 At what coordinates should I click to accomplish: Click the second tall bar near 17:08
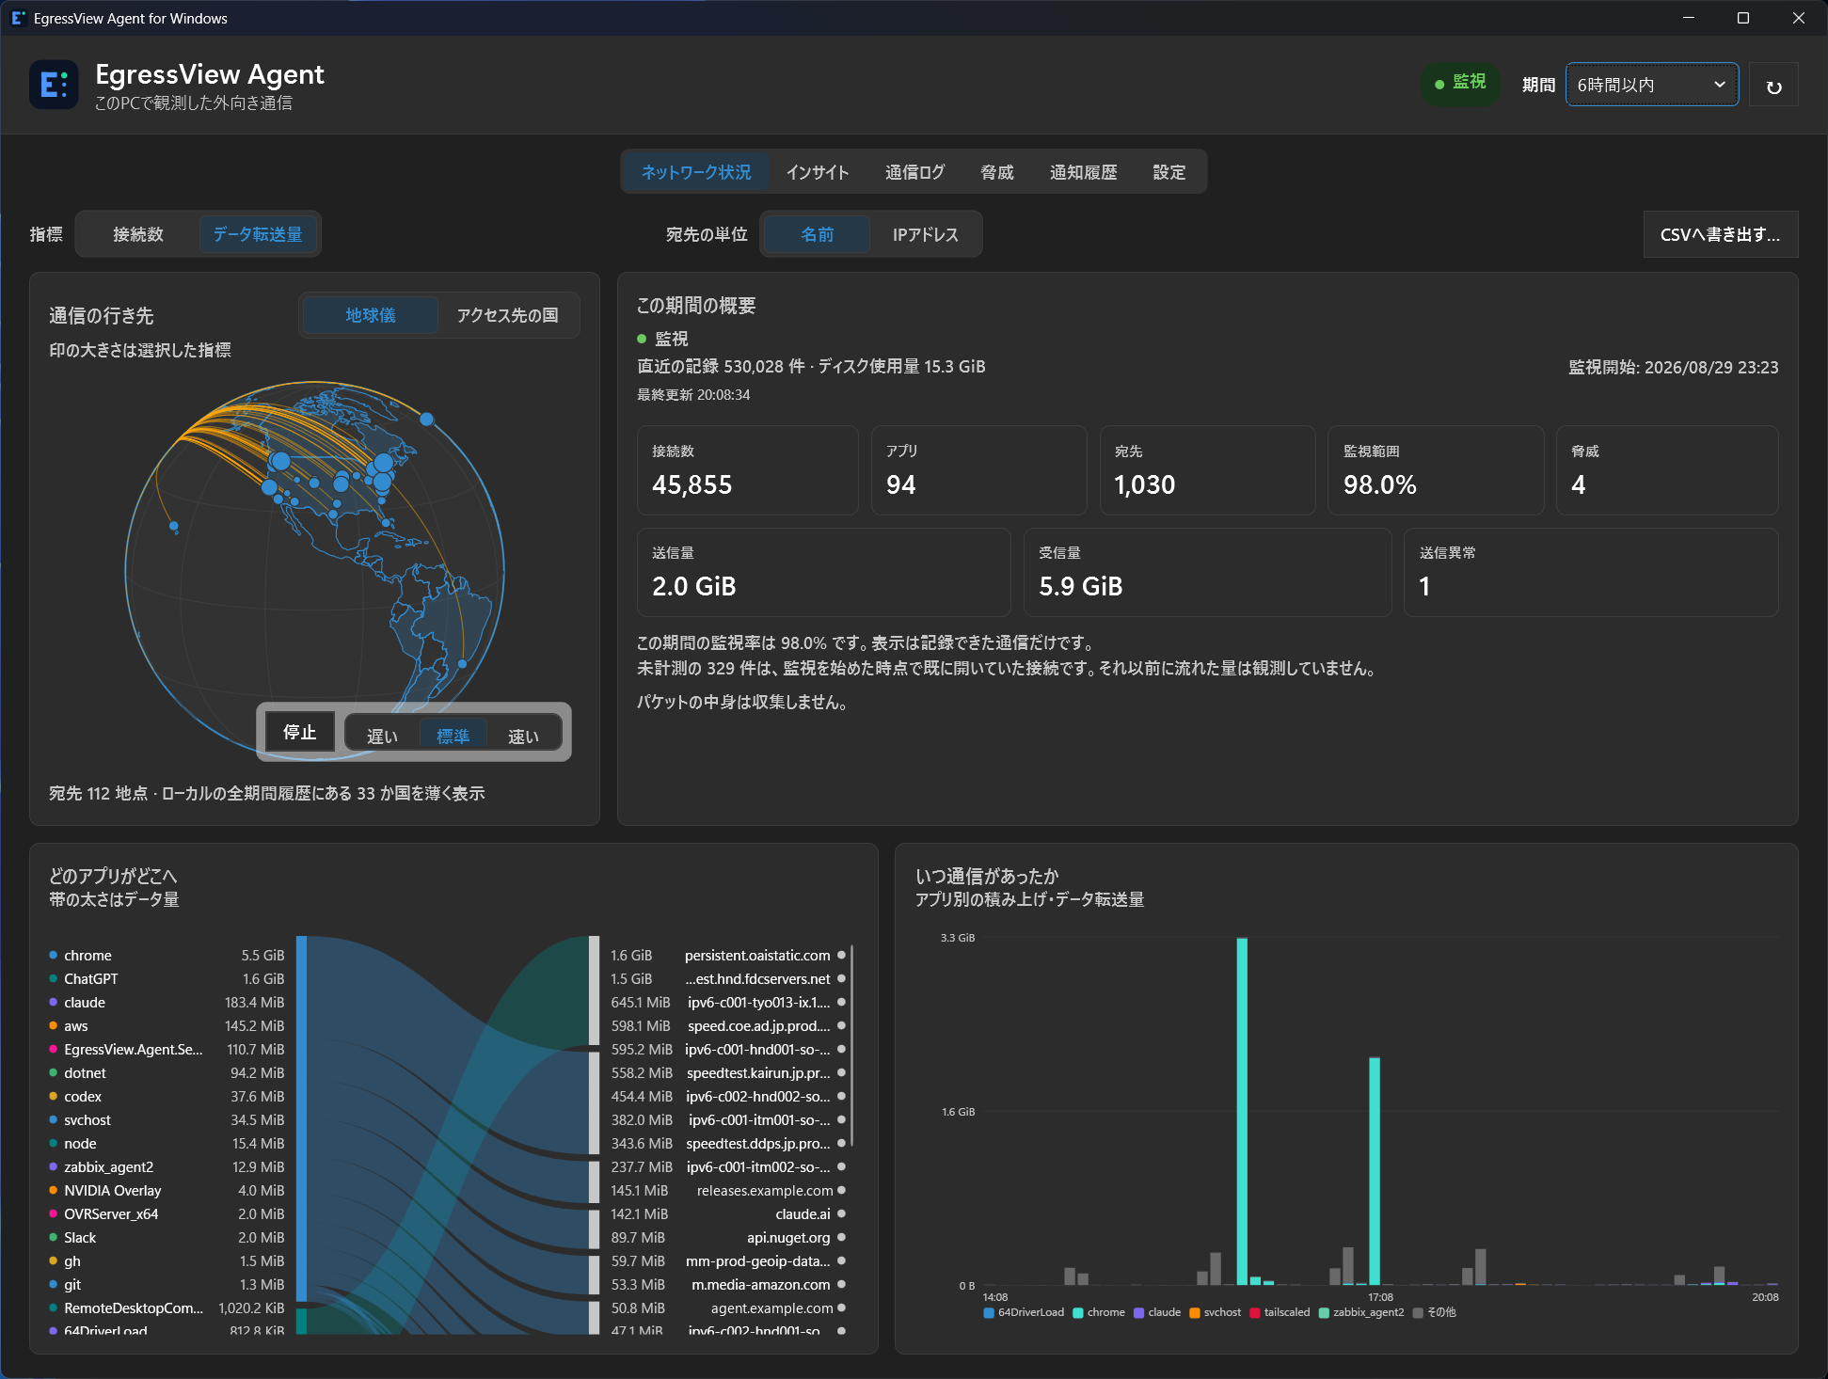(1375, 1171)
